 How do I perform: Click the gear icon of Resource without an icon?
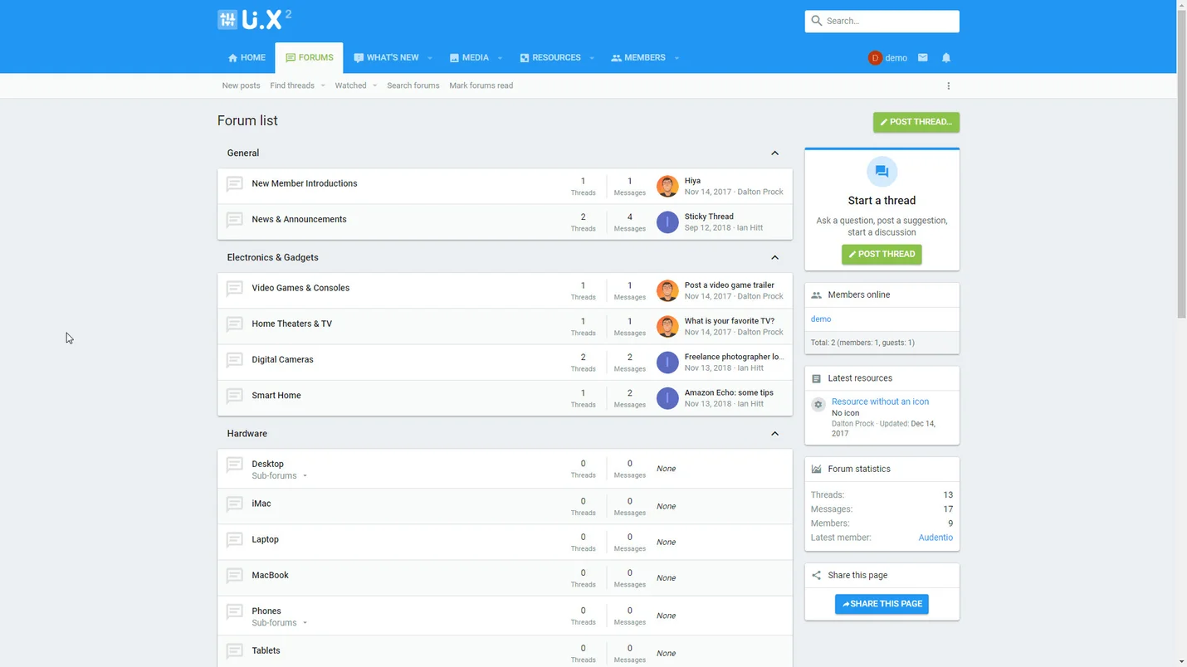point(818,404)
